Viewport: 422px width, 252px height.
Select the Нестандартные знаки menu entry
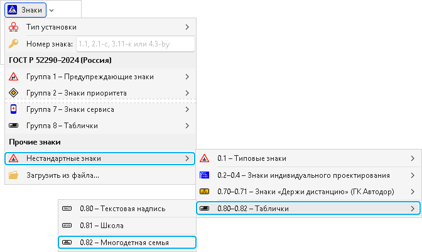[100, 158]
